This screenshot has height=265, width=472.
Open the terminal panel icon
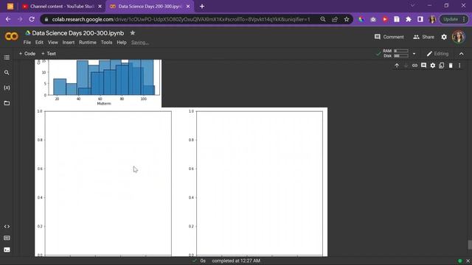7,250
